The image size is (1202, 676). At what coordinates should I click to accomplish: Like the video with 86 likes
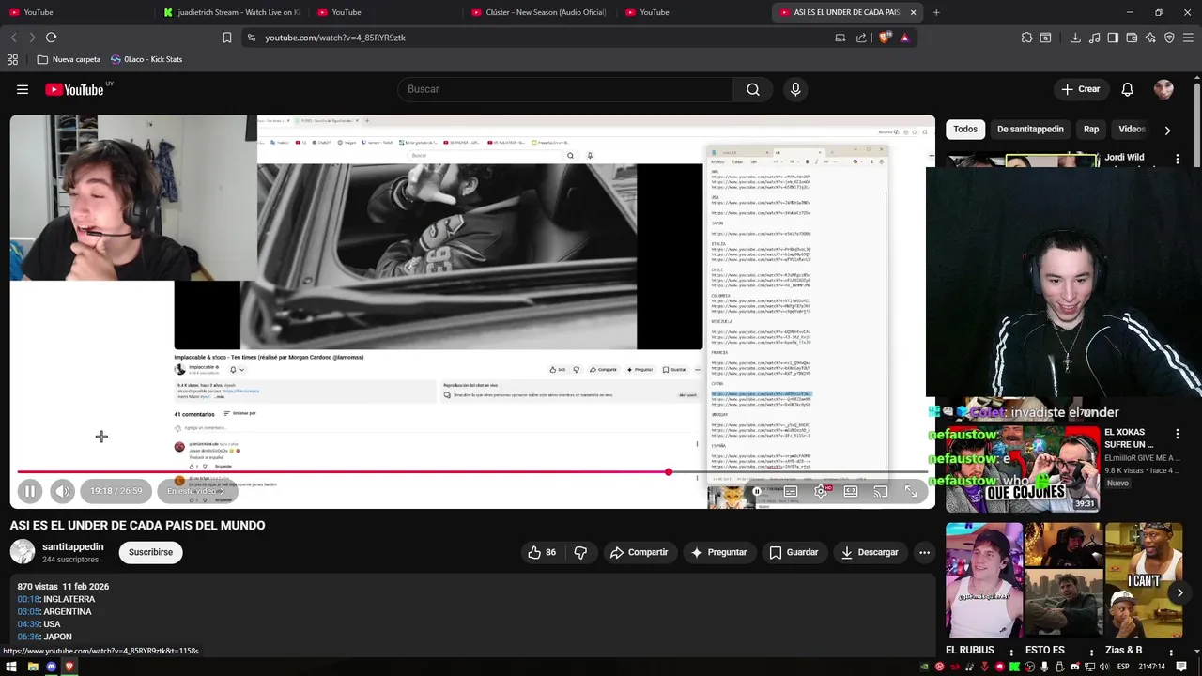coord(543,552)
